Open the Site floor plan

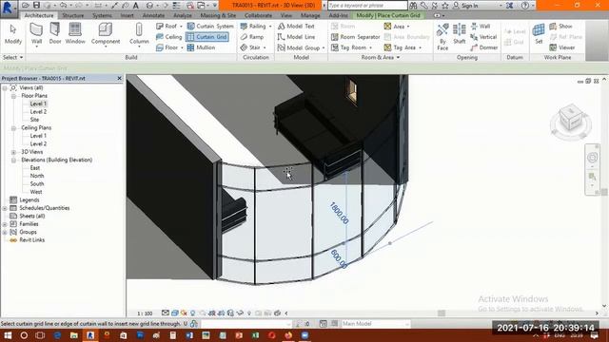pos(34,120)
